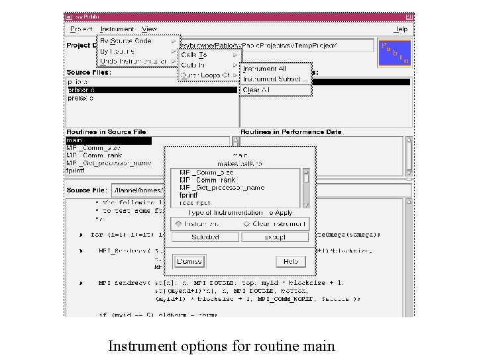477x357 pixels.
Task: Click the Pablo logo icon
Action: pyautogui.click(x=395, y=53)
